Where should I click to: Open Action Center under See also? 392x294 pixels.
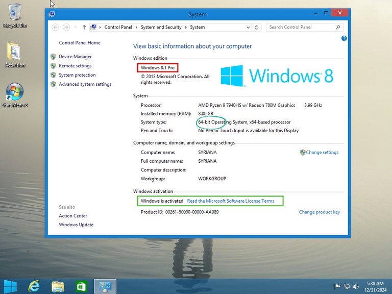73,216
